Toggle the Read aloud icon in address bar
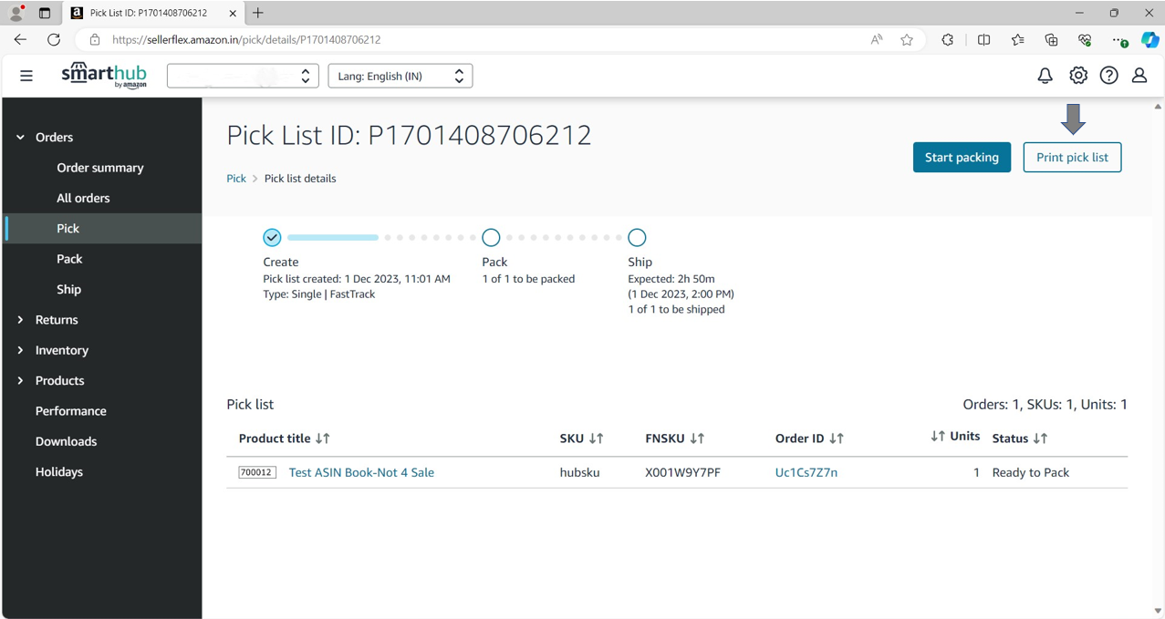Image resolution: width=1165 pixels, height=619 pixels. pos(877,39)
